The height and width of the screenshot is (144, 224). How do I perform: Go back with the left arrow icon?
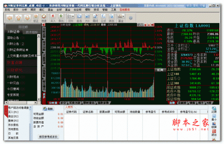tap(10, 18)
